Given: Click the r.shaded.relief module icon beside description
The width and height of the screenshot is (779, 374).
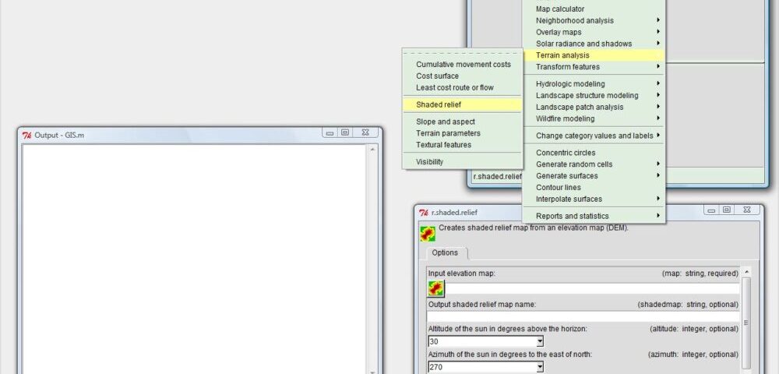Looking at the screenshot, I should 428,234.
